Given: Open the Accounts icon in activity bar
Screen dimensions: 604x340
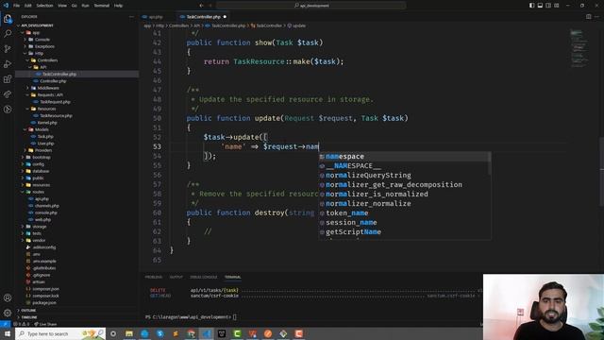Looking at the screenshot, I should [x=8, y=297].
